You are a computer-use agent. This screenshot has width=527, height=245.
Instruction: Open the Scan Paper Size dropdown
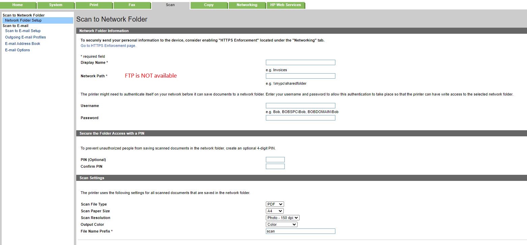point(275,211)
